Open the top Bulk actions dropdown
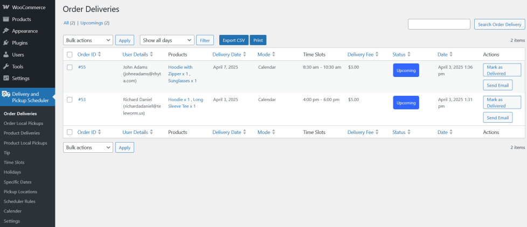The width and height of the screenshot is (527, 227). (88, 40)
